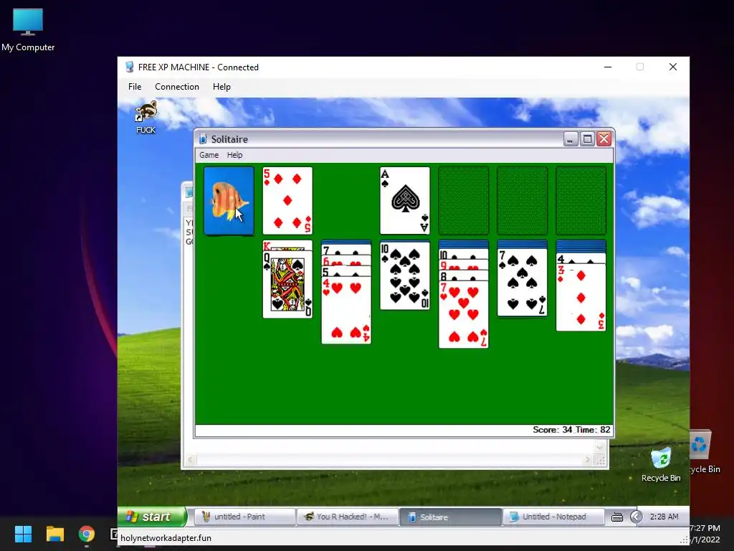The image size is (734, 551).
Task: Select the 7 of spades tableau card
Action: coord(522,283)
